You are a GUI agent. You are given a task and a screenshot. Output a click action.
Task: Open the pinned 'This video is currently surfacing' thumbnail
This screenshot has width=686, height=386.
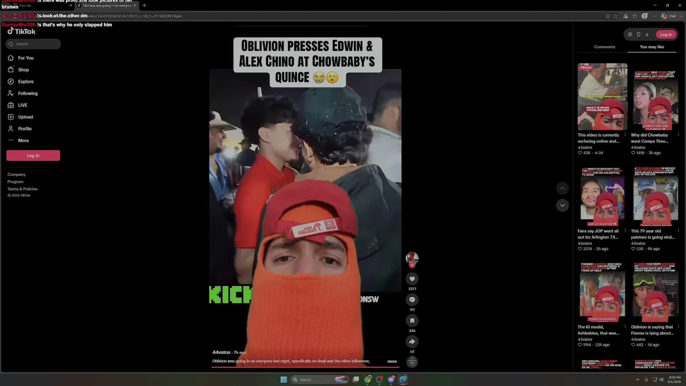point(602,96)
